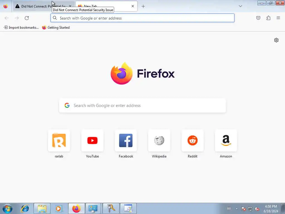Open the Extensions puzzle icon

(x=268, y=18)
